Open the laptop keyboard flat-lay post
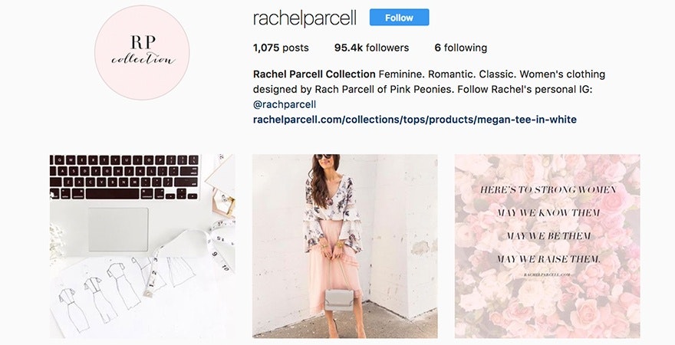Image resolution: width=675 pixels, height=345 pixels. (x=143, y=246)
